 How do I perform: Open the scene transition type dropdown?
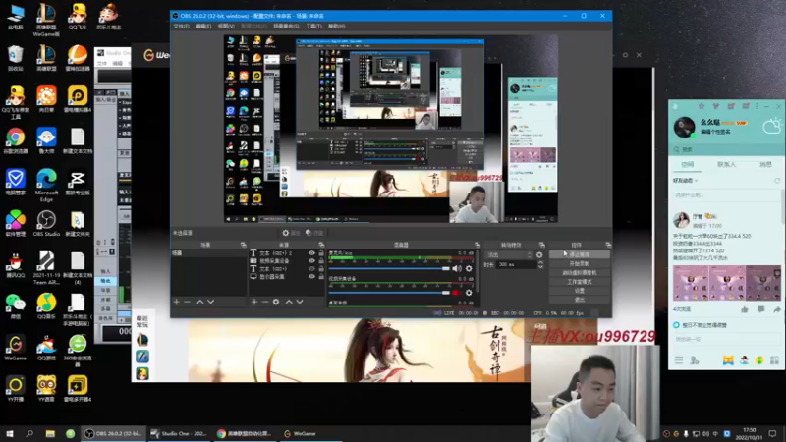(x=509, y=255)
